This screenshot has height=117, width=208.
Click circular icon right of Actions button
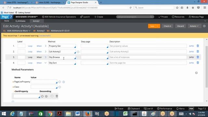point(204,26)
